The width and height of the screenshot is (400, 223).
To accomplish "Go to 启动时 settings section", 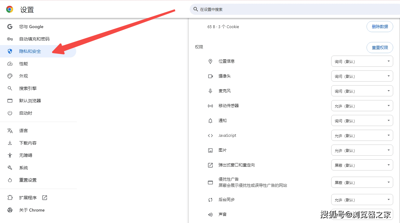I will click(x=38, y=113).
